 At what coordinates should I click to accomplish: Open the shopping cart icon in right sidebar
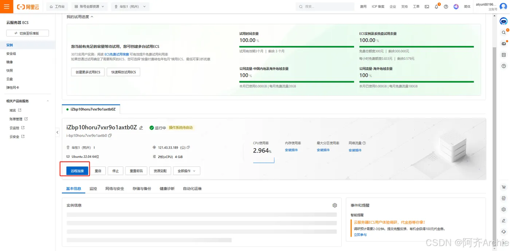[504, 187]
